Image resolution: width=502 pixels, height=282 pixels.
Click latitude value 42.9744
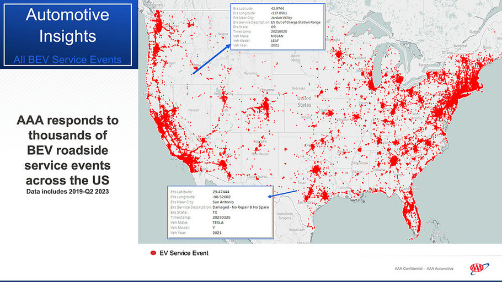(x=277, y=9)
